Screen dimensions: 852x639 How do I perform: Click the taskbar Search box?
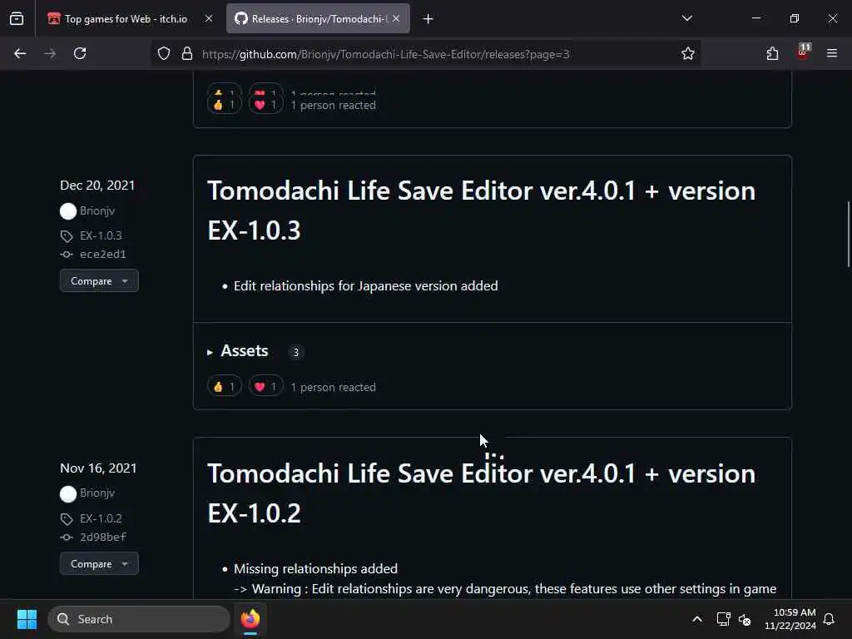[x=139, y=619]
